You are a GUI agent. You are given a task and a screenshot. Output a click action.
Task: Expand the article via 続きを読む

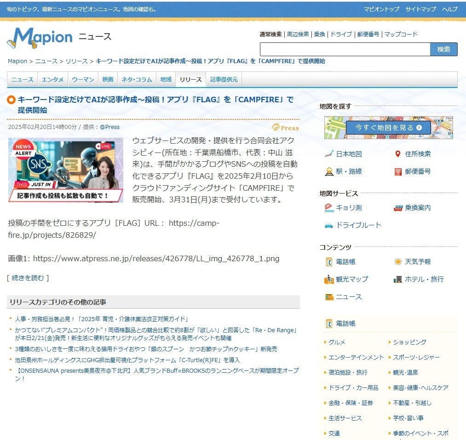point(28,277)
